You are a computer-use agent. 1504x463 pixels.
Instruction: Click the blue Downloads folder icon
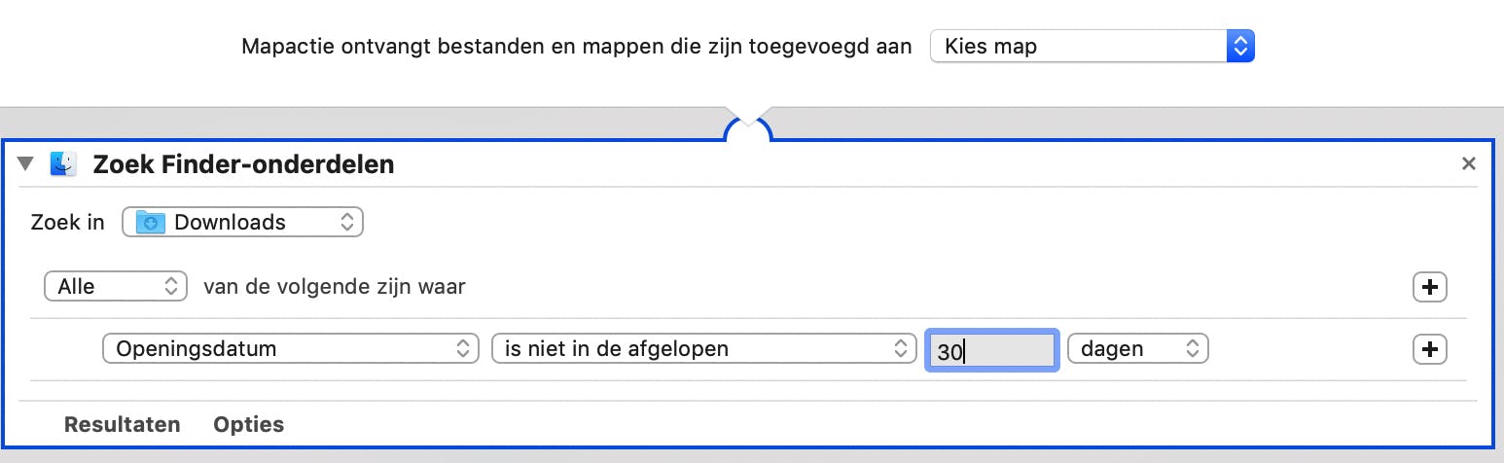(151, 223)
